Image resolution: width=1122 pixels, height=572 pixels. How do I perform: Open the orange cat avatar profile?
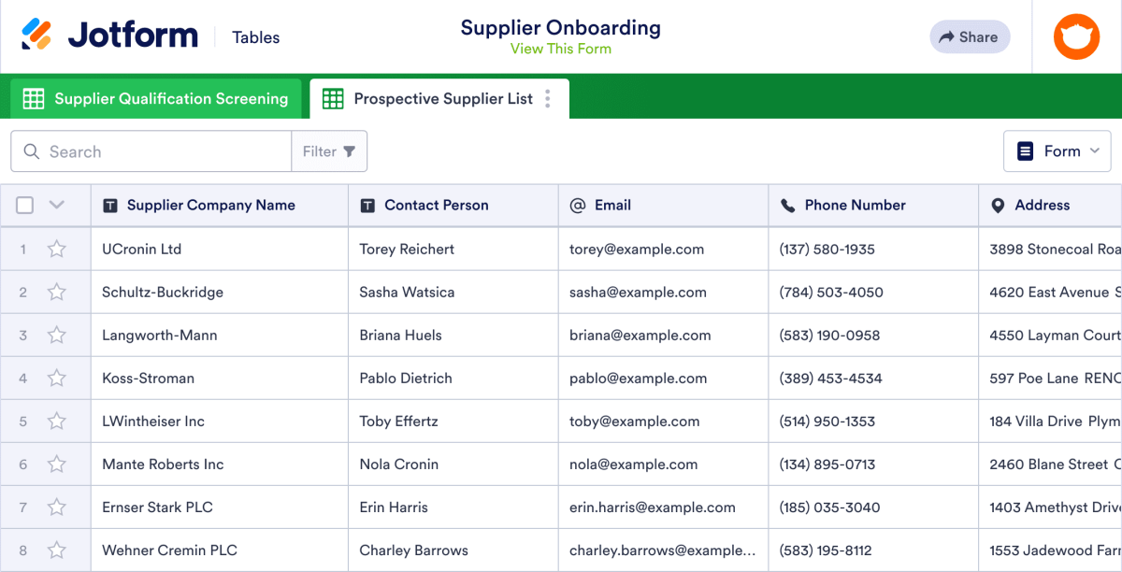(x=1077, y=37)
